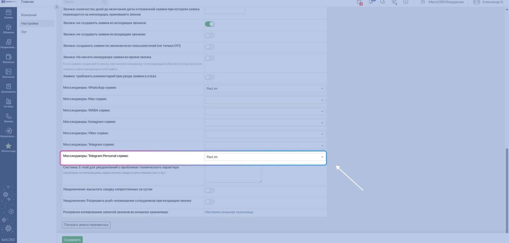Open the Viber сервис dropdown
509x243 pixels.
point(265,134)
